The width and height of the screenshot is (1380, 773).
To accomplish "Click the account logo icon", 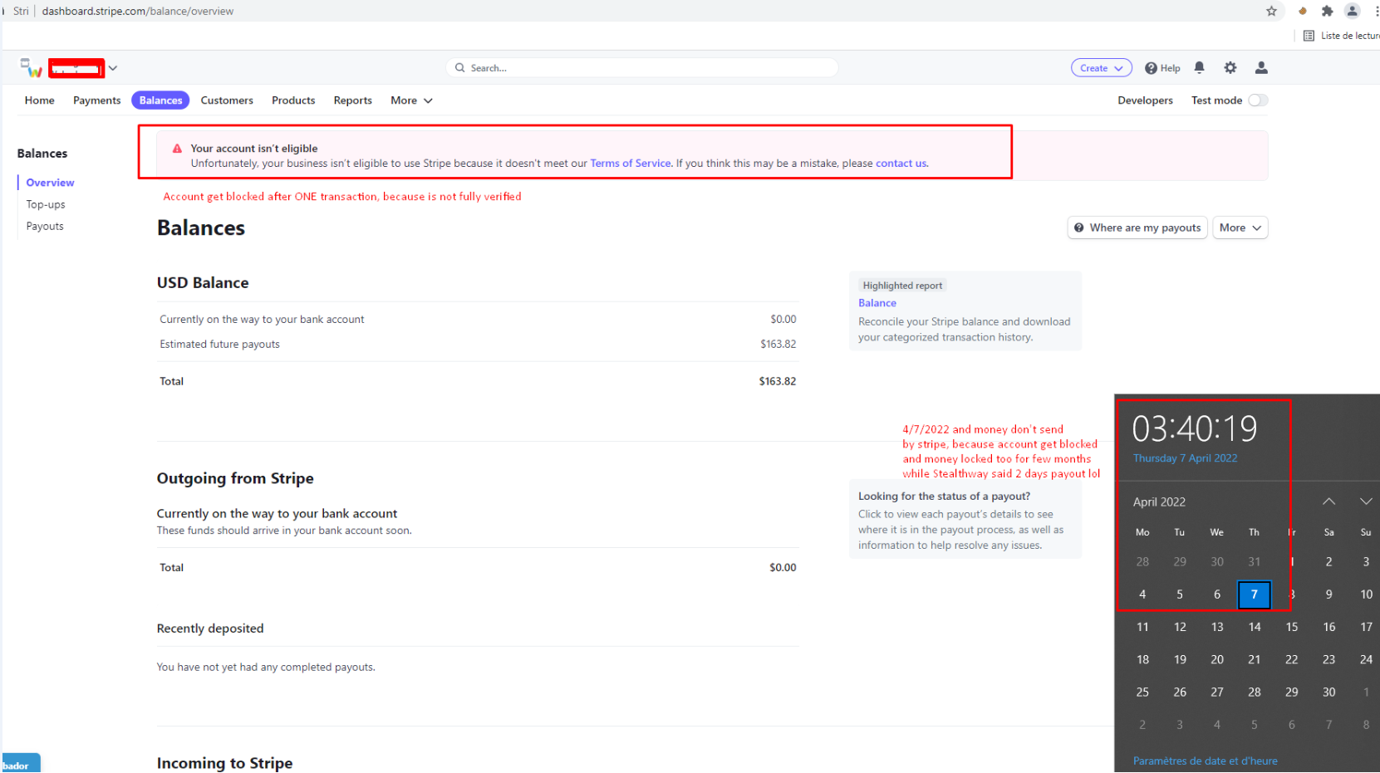I will click(x=32, y=68).
